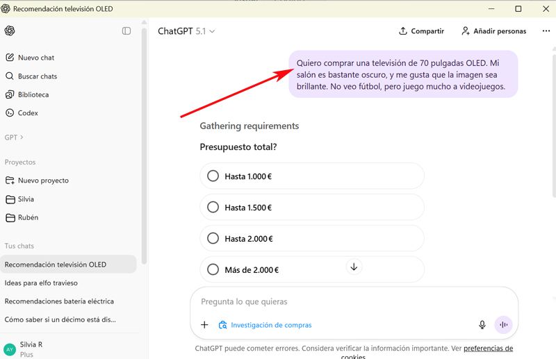Open chat Ideas para elfo travieso

(x=41, y=283)
